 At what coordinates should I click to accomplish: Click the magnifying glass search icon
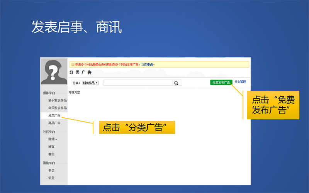pos(177,83)
